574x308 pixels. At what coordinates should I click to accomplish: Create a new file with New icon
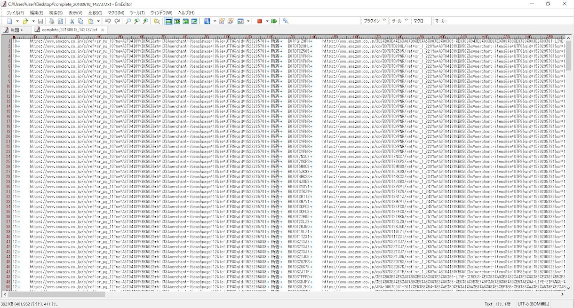[10, 21]
